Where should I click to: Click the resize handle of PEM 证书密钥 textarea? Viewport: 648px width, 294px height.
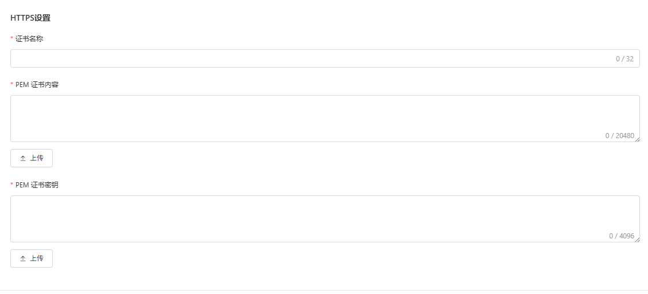point(637,240)
